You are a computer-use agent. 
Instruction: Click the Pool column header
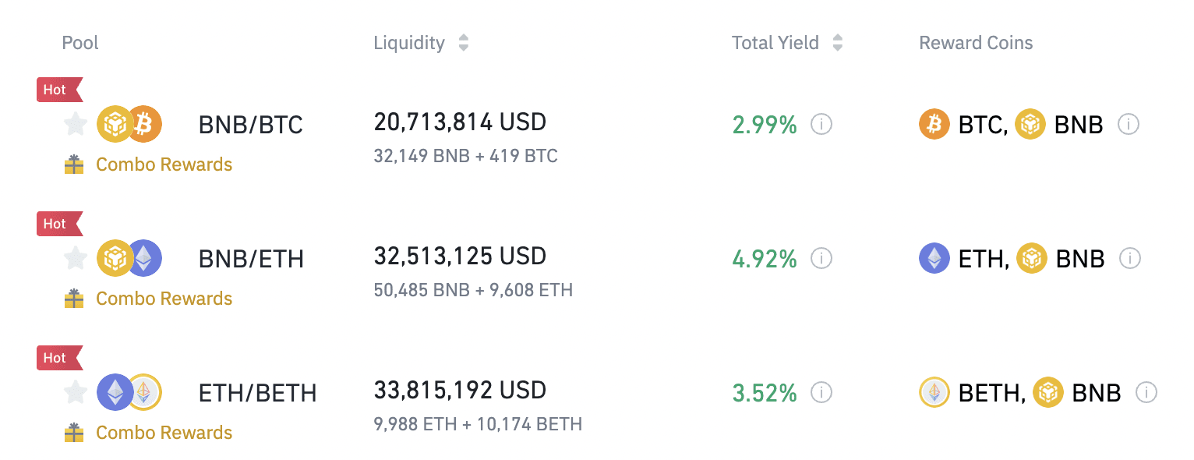pos(80,43)
